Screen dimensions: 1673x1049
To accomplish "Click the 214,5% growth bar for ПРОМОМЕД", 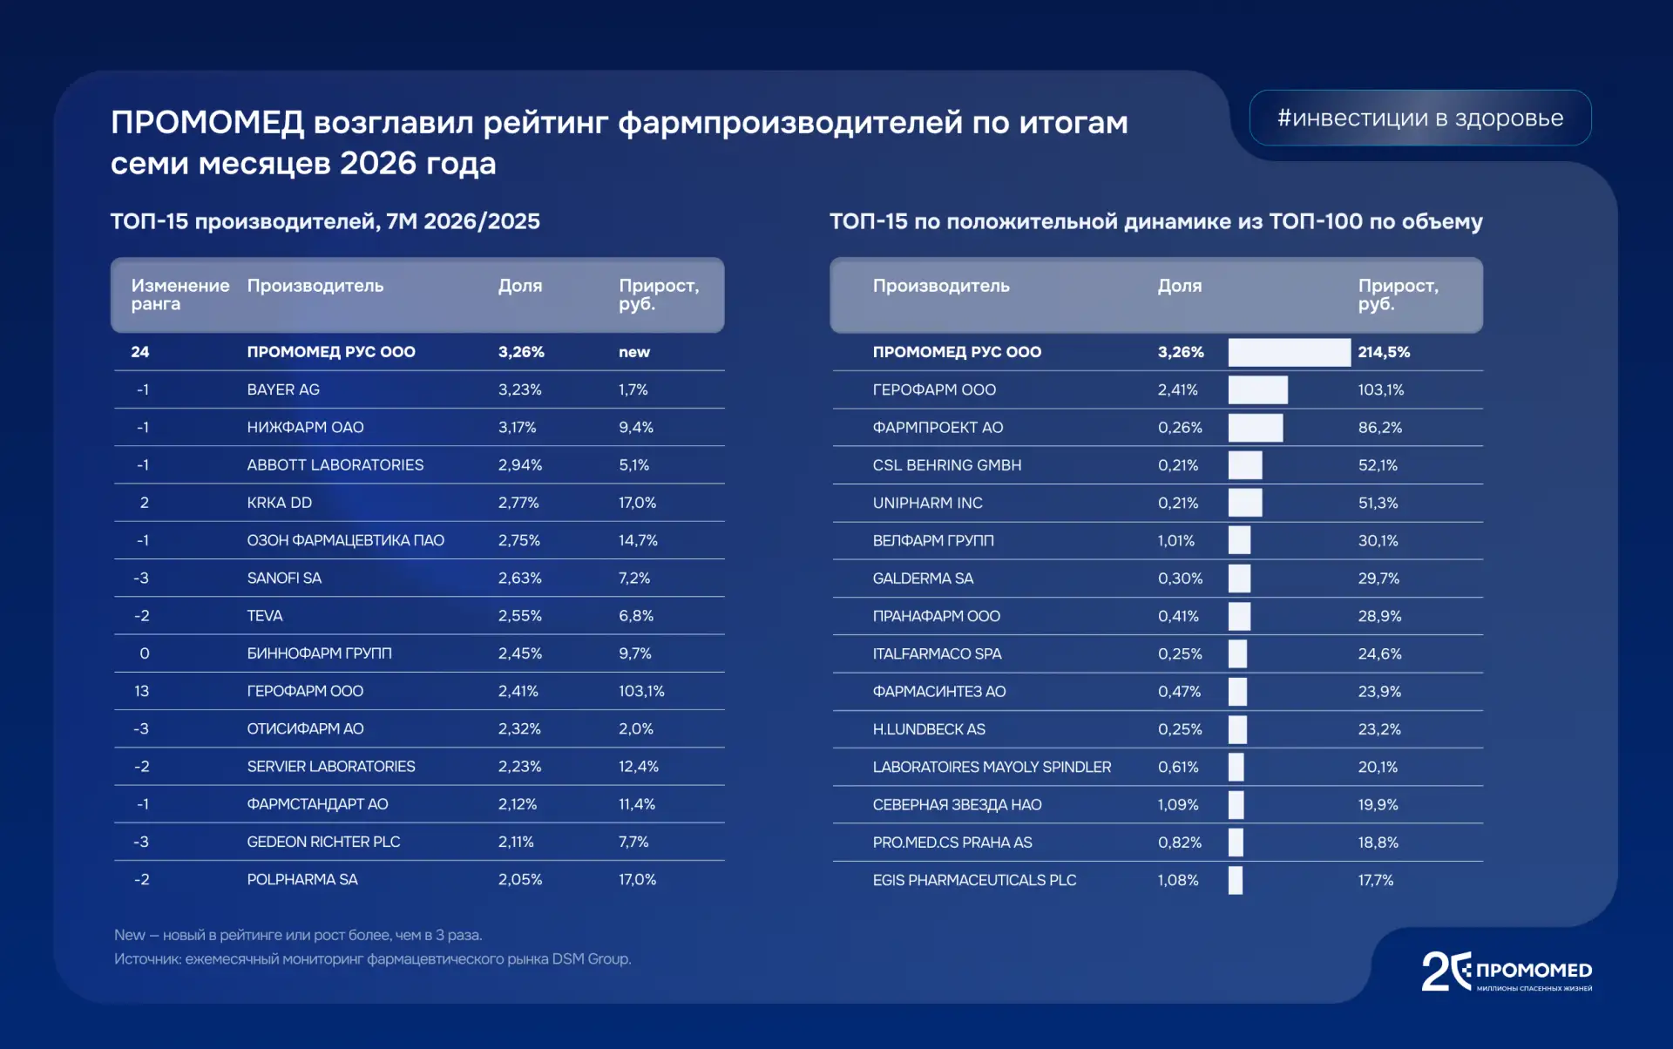I will click(1290, 352).
